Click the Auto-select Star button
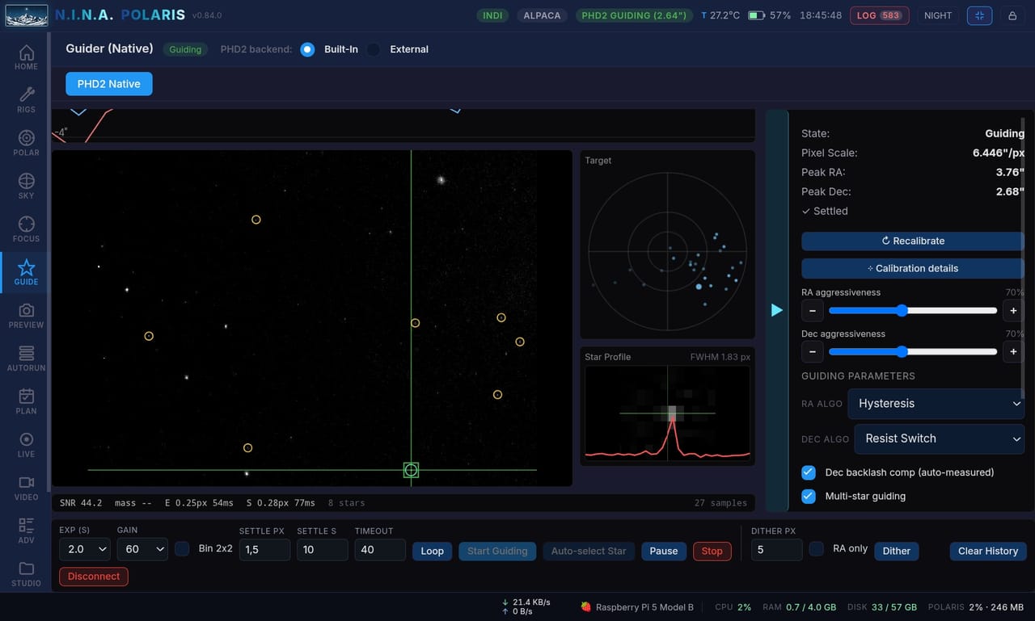 click(x=589, y=551)
